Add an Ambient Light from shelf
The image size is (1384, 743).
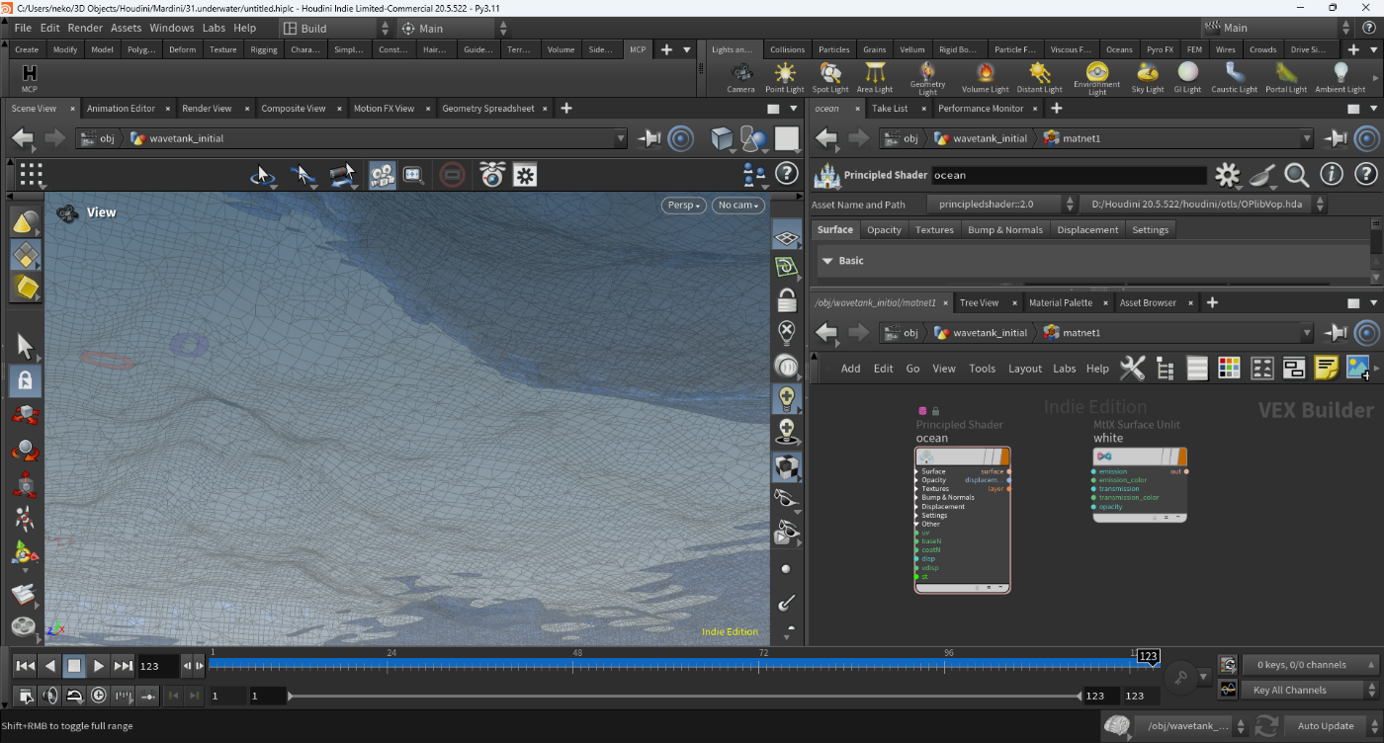1341,77
